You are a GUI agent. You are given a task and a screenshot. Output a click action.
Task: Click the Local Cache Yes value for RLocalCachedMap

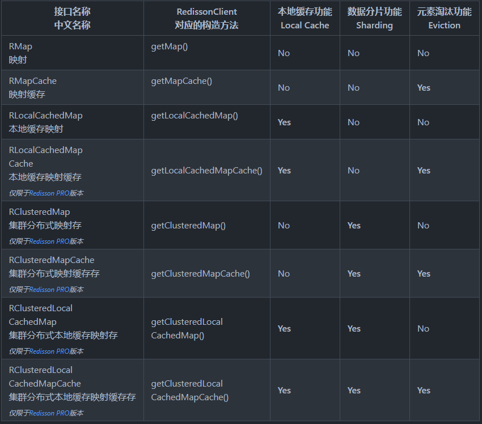284,122
